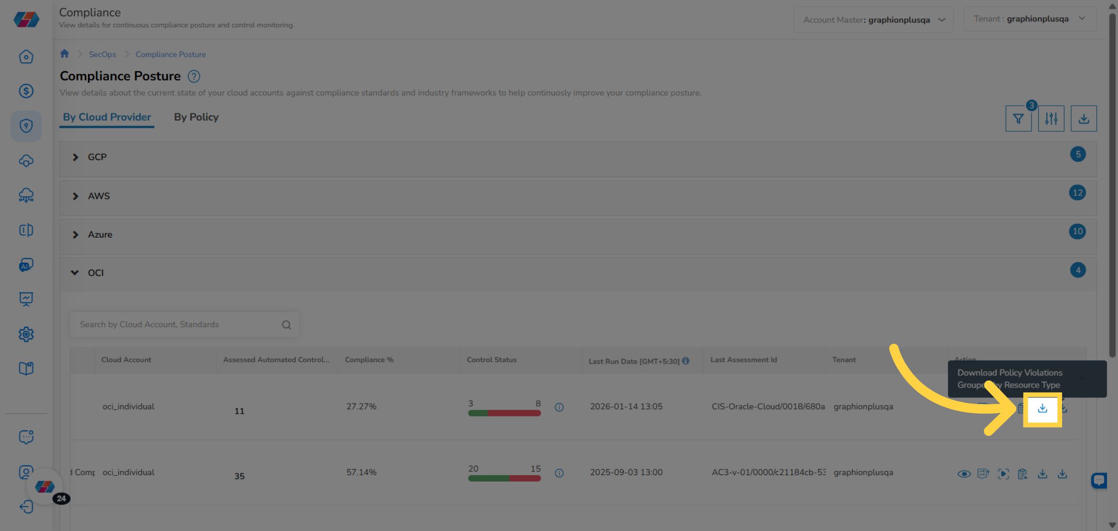Toggle details visibility with the eye icon

tap(965, 473)
